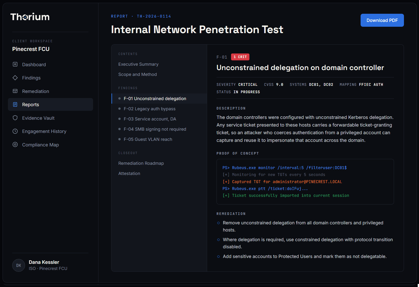Click the Findings diamond icon
The height and width of the screenshot is (287, 419).
click(x=15, y=78)
